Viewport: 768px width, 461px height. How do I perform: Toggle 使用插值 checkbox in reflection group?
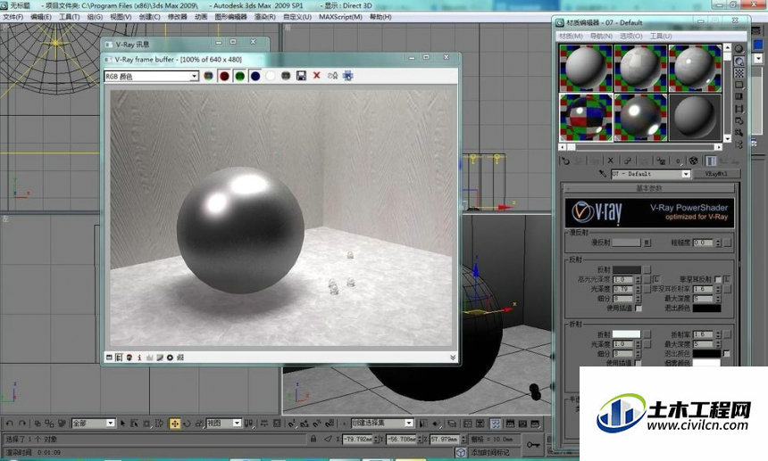639,309
